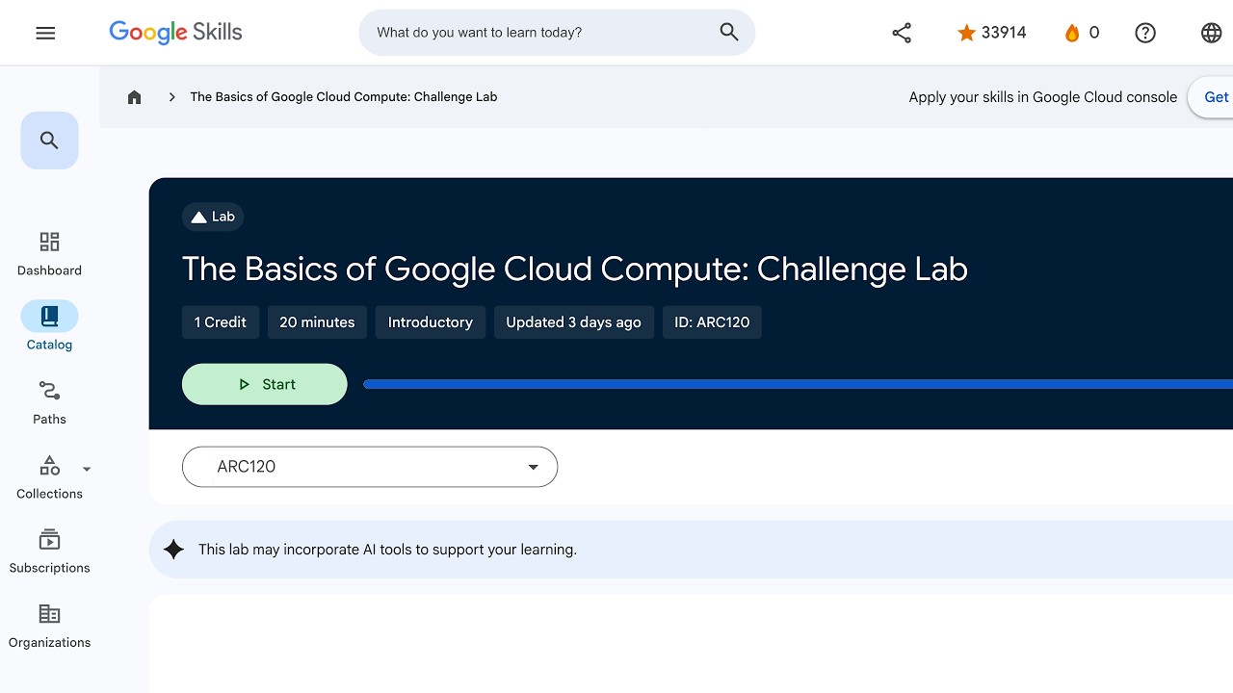The width and height of the screenshot is (1233, 693).
Task: Open Paths from the sidebar
Action: pyautogui.click(x=49, y=402)
